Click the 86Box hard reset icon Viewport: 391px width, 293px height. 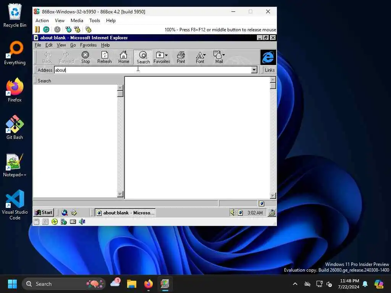(x=46, y=29)
